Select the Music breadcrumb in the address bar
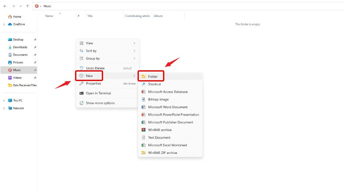The image size is (345, 194). (47, 6)
